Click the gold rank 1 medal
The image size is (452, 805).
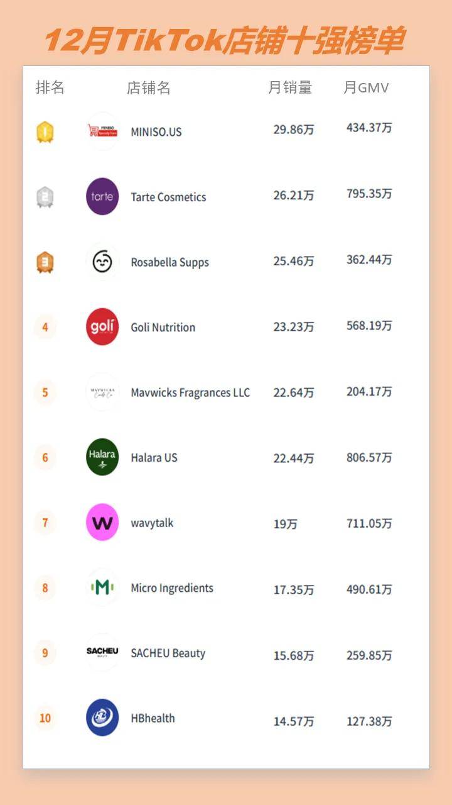(x=45, y=132)
